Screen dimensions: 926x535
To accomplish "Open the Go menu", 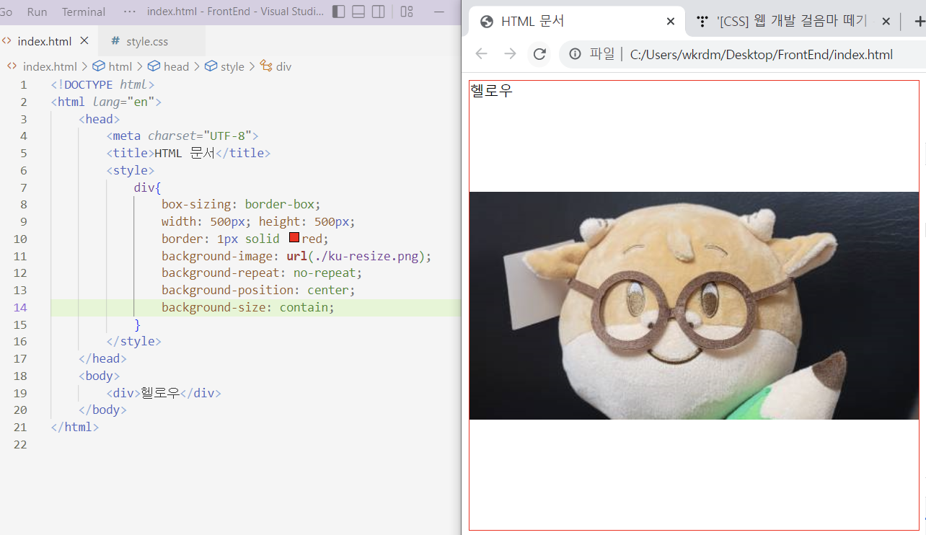I will tap(6, 12).
